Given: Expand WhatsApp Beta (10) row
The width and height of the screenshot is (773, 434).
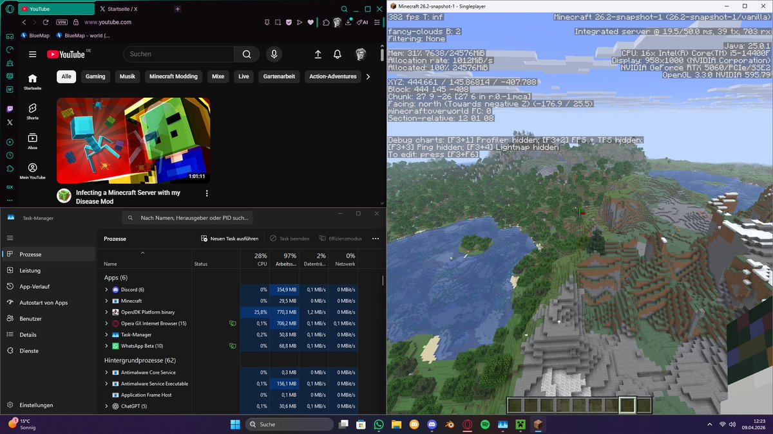Looking at the screenshot, I should pos(107,346).
